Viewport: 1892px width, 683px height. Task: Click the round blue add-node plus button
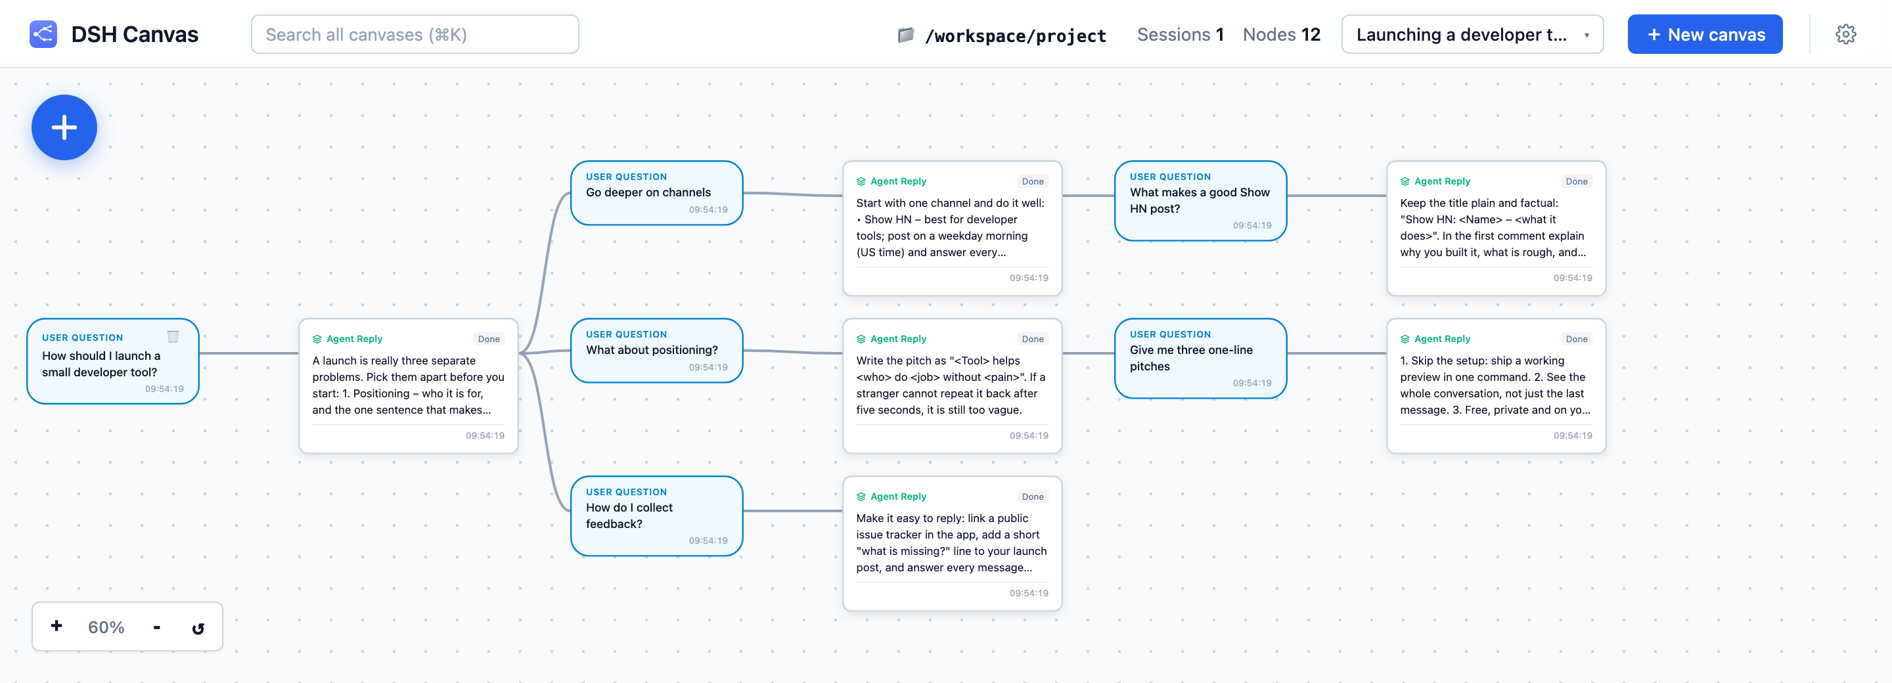(64, 127)
